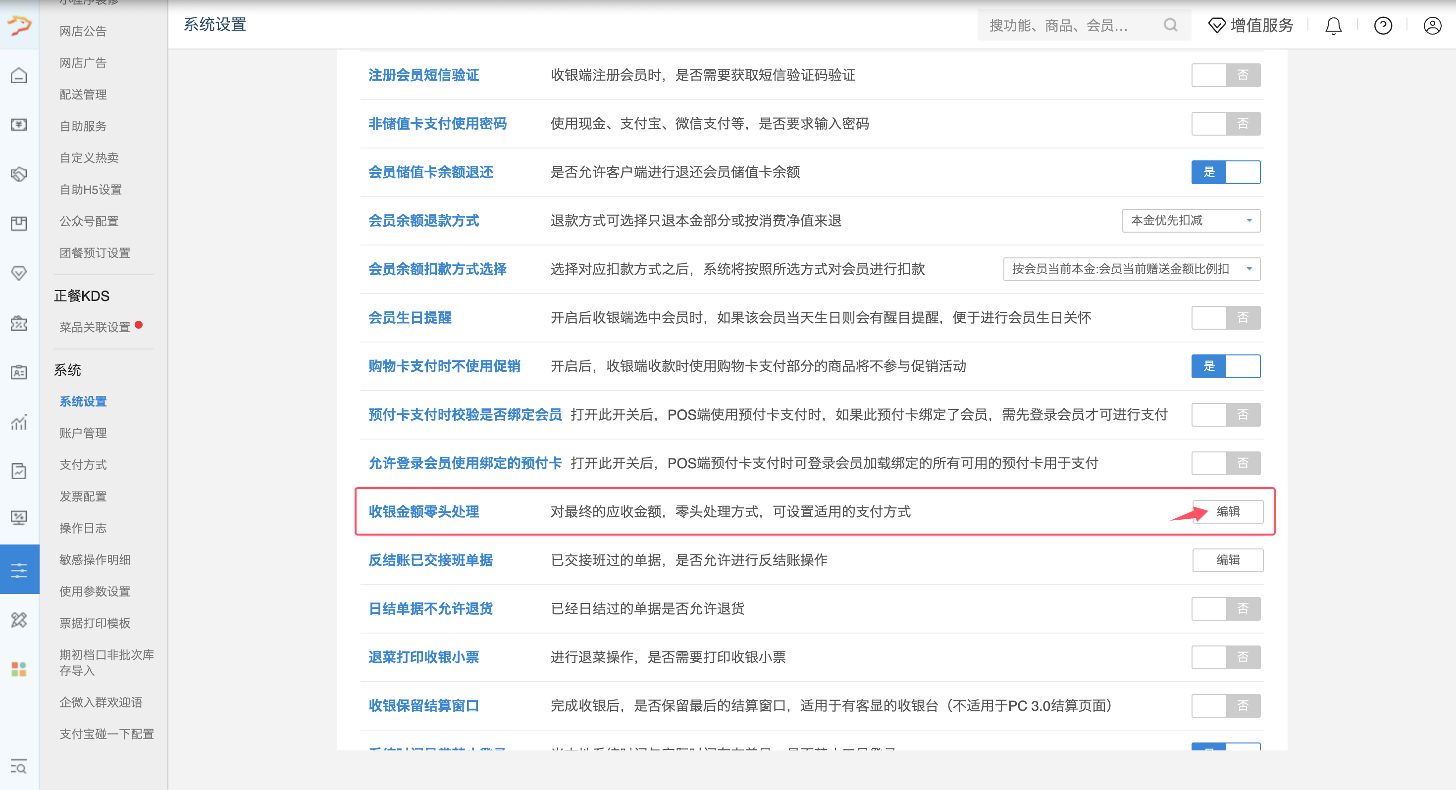Open the diamond member icon in left rail

point(19,274)
